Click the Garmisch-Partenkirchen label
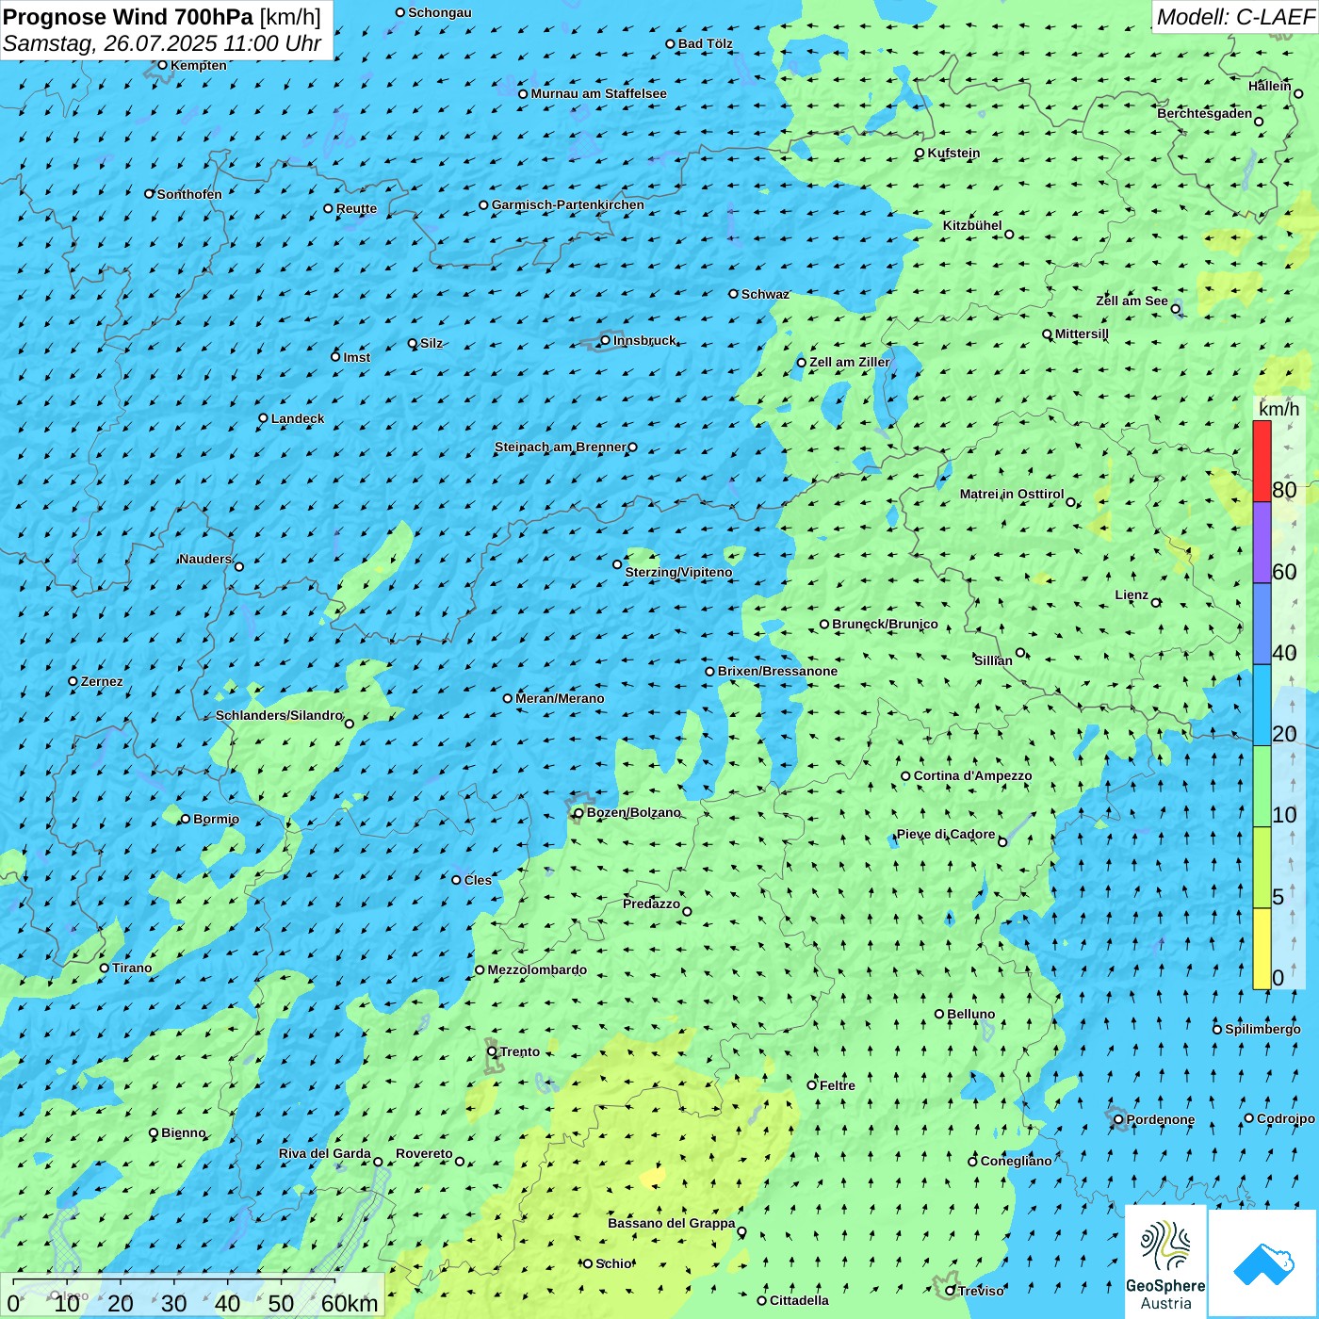Image resolution: width=1319 pixels, height=1319 pixels. (568, 204)
